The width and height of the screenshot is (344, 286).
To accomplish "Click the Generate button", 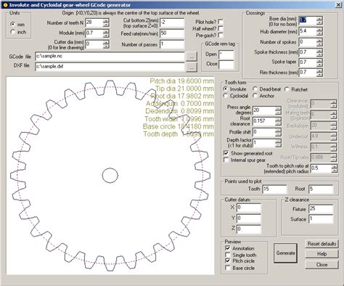I will [x=285, y=253].
